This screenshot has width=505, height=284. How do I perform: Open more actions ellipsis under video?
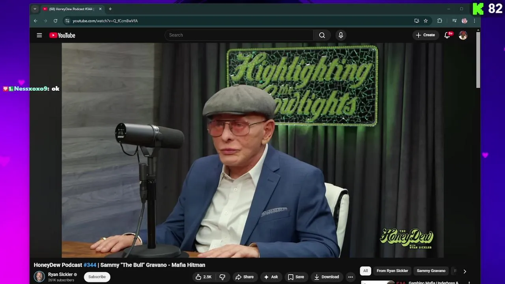pos(350,277)
